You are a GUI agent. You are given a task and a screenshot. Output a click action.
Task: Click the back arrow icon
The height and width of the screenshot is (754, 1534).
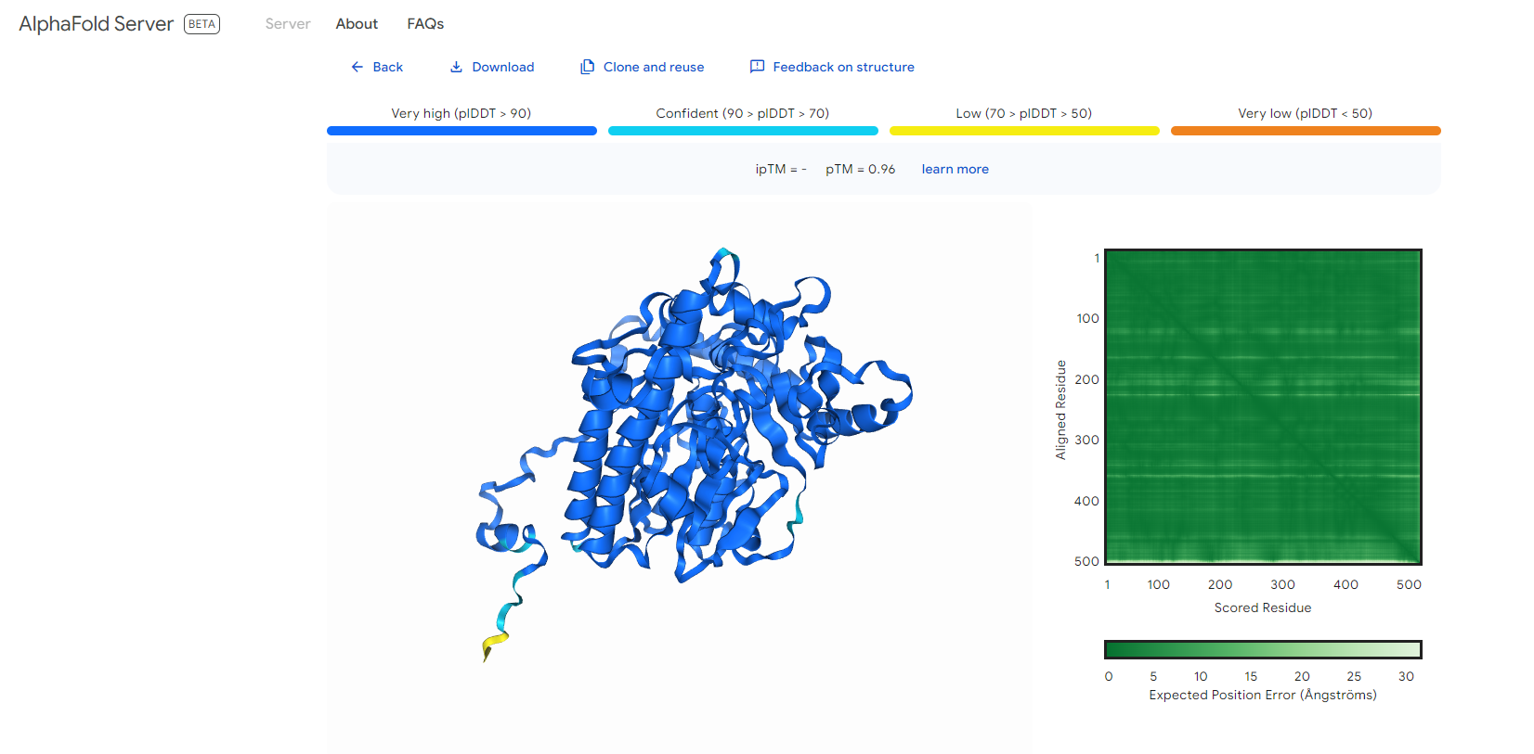pyautogui.click(x=357, y=67)
